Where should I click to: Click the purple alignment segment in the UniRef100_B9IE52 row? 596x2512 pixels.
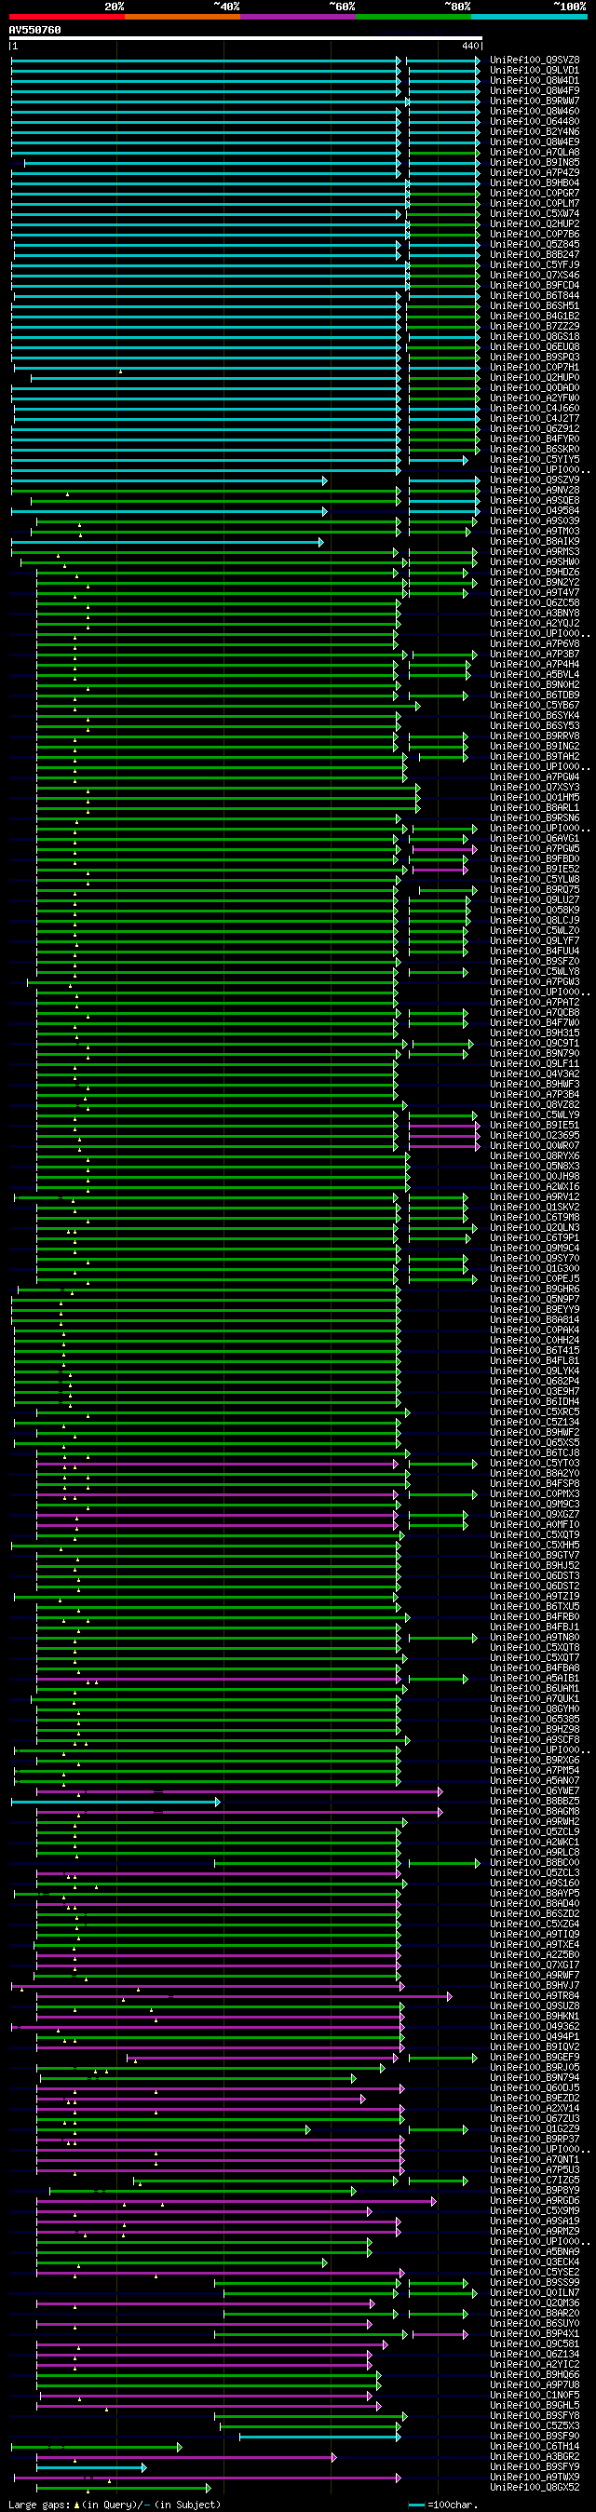439,870
